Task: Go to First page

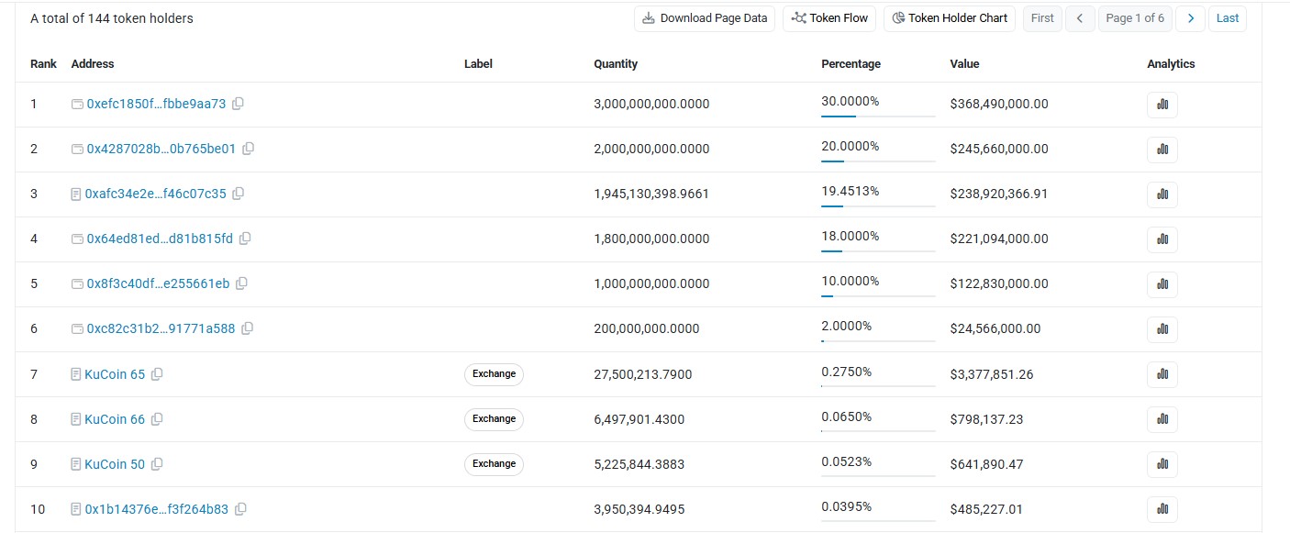Action: pos(1042,18)
